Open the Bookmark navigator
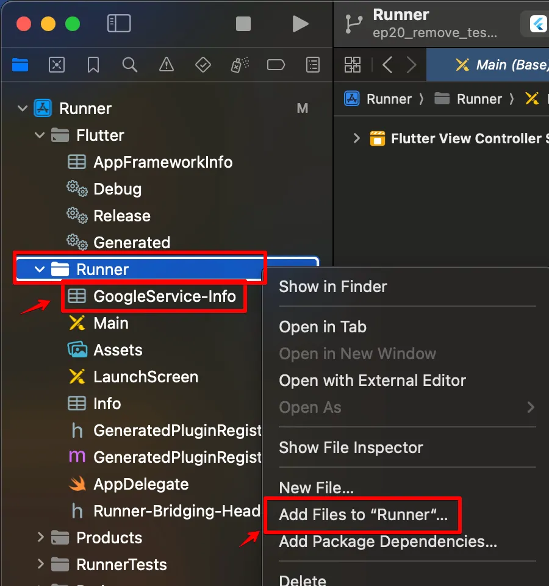The width and height of the screenshot is (549, 586). (x=93, y=65)
